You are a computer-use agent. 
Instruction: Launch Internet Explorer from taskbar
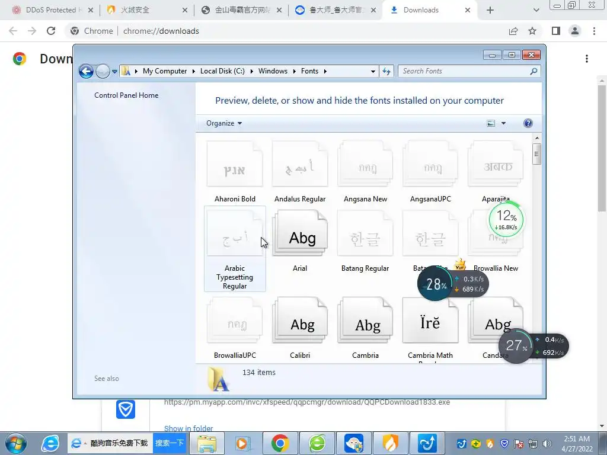pos(50,443)
